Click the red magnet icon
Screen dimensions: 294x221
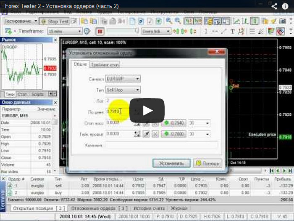pos(280,31)
